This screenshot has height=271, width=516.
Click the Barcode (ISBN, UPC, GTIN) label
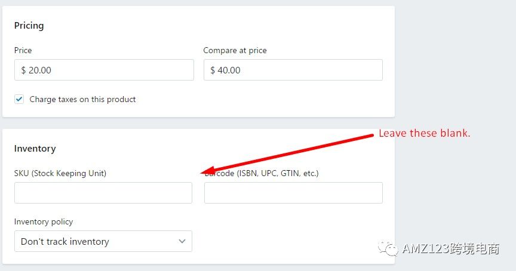pyautogui.click(x=262, y=173)
